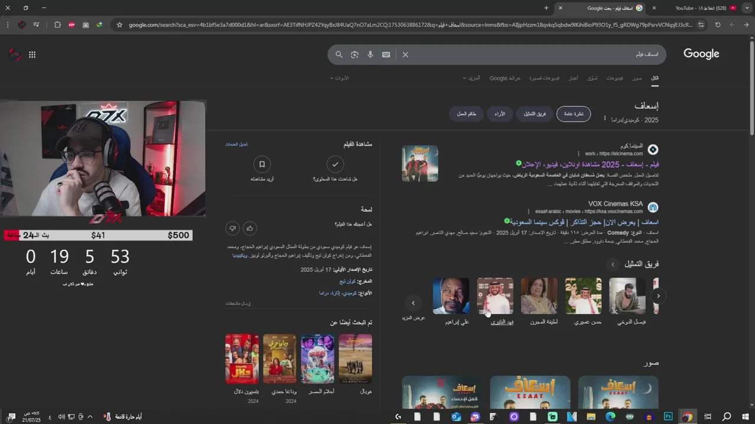Open the إسعاف poster thumbnail beside elcinema result

[x=420, y=164]
